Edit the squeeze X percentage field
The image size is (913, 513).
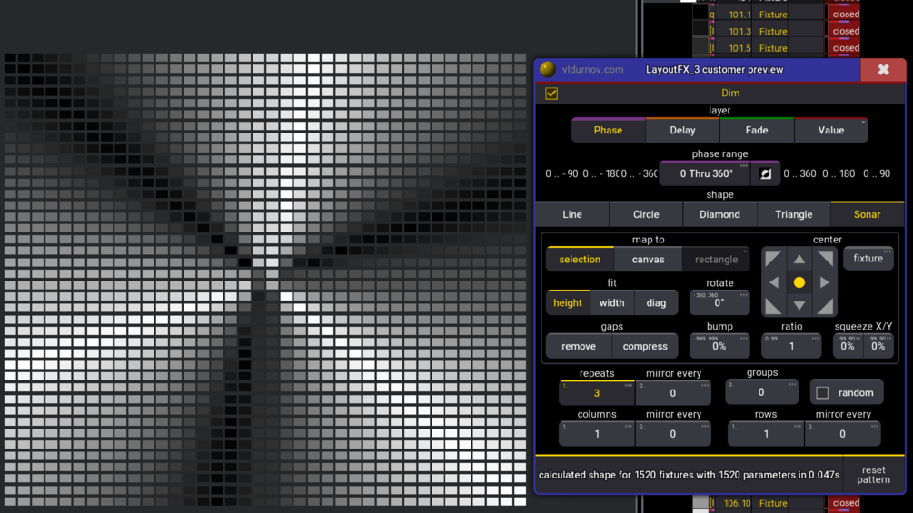coord(848,346)
